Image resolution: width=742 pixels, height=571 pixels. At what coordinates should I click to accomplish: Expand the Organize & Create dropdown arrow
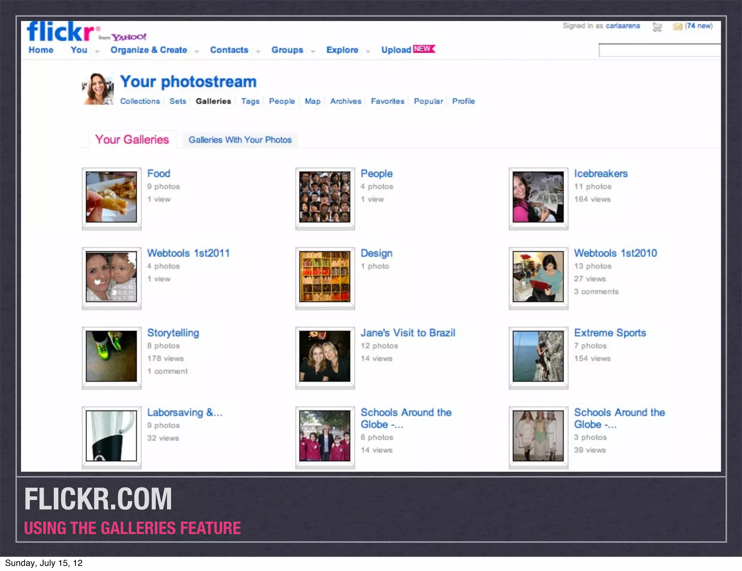pos(197,51)
